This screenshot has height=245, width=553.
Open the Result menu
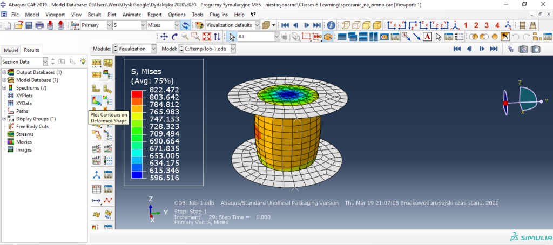pyautogui.click(x=95, y=15)
